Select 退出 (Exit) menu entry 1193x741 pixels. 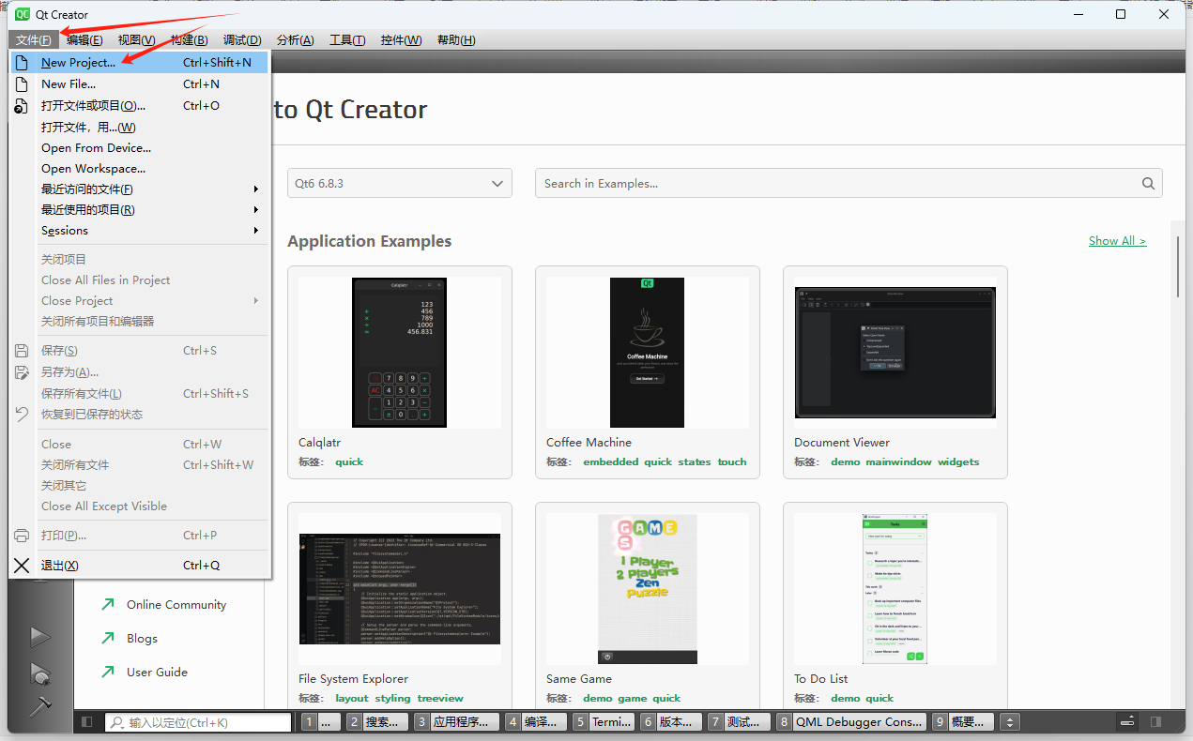[x=139, y=565]
